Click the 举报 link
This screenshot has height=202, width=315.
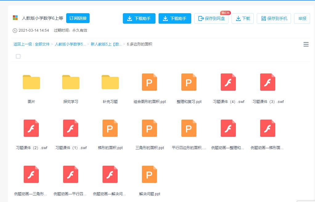[x=302, y=18]
